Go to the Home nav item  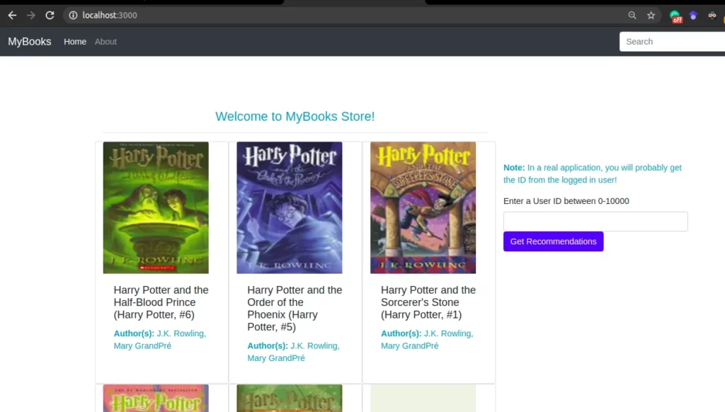click(75, 42)
